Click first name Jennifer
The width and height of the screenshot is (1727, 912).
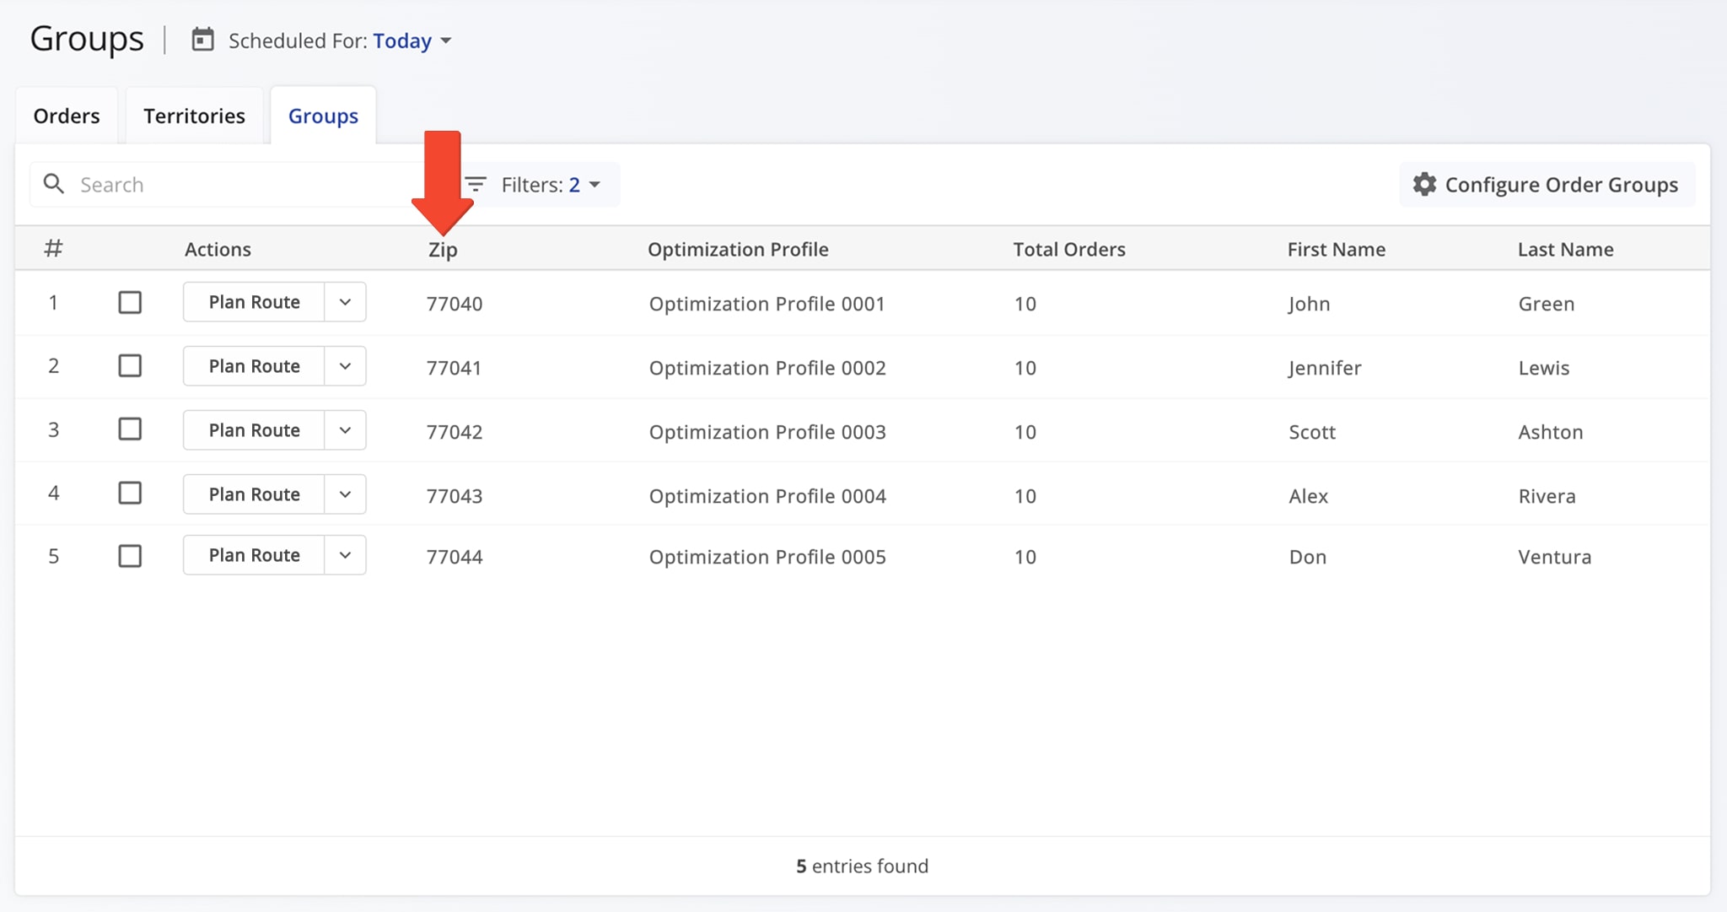pyautogui.click(x=1325, y=368)
